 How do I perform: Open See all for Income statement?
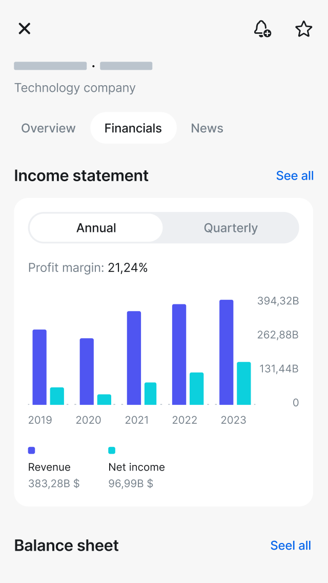295,176
